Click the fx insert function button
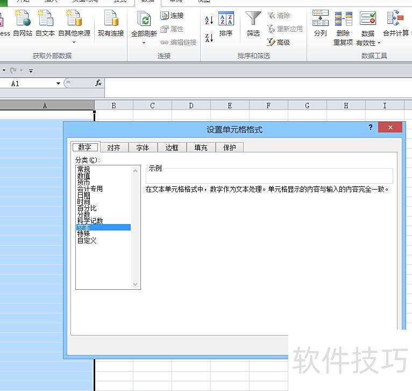 (x=98, y=83)
